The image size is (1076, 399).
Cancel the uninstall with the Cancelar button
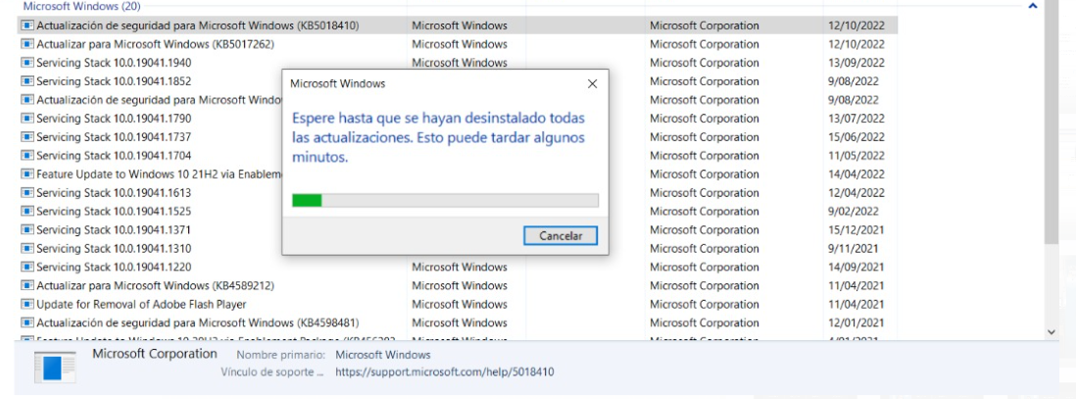560,235
